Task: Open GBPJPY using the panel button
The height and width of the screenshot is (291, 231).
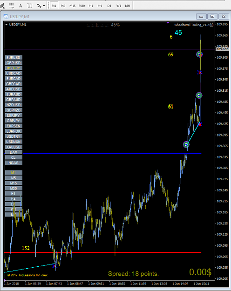Action: click(x=14, y=121)
